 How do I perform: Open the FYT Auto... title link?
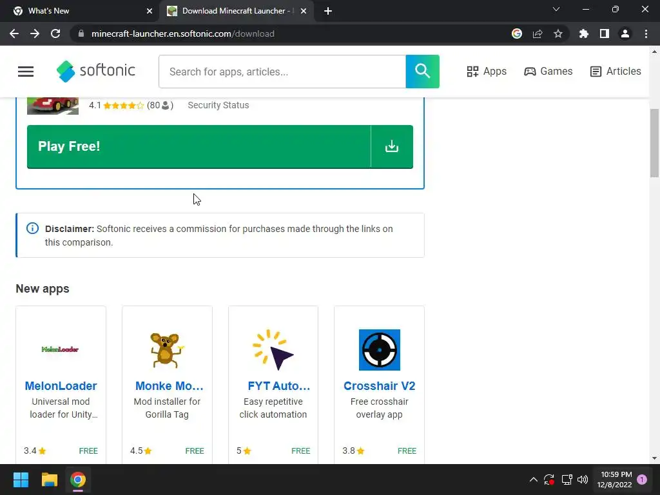click(x=278, y=386)
